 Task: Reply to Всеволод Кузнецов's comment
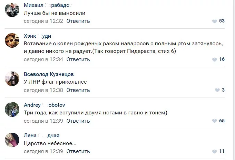[78, 90]
